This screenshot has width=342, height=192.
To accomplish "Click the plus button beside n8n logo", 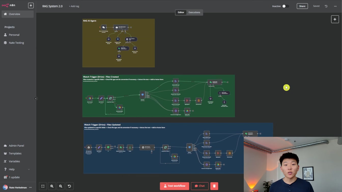I will (31, 5).
